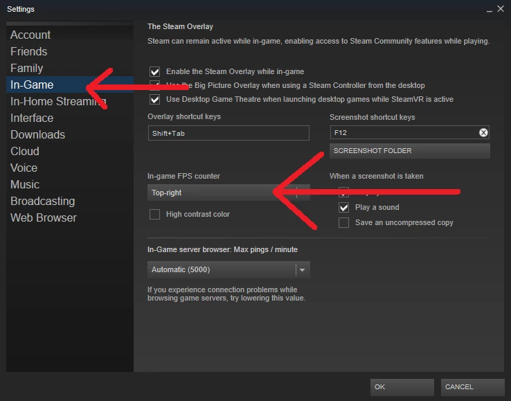
Task: Minimize the Settings window
Action: [x=489, y=10]
